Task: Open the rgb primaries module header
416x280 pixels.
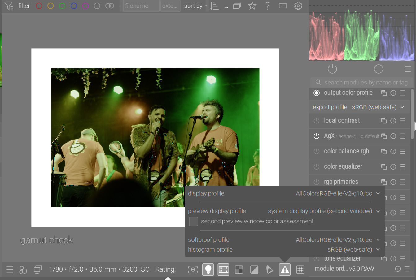Action: tap(341, 182)
